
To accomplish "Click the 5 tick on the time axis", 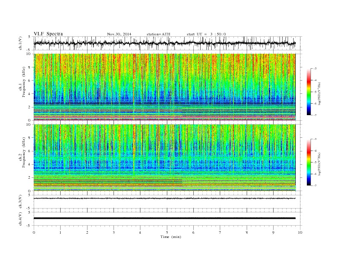I will click(x=167, y=232).
